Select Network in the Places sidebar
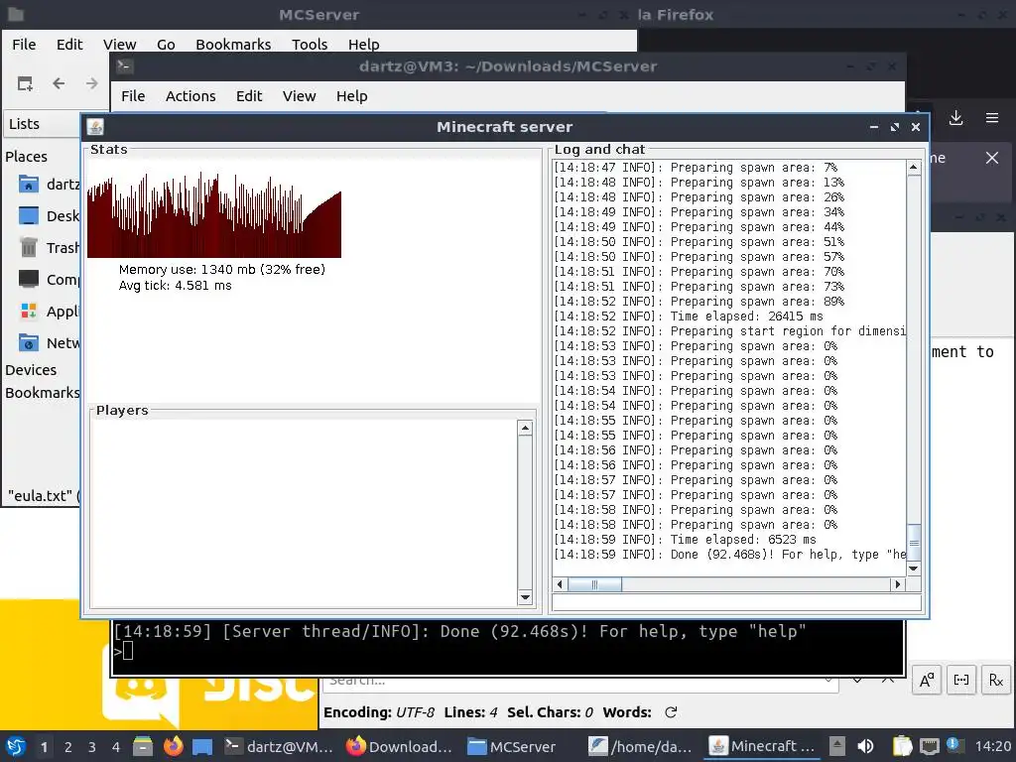Viewport: 1016px width, 762px height. (50, 342)
